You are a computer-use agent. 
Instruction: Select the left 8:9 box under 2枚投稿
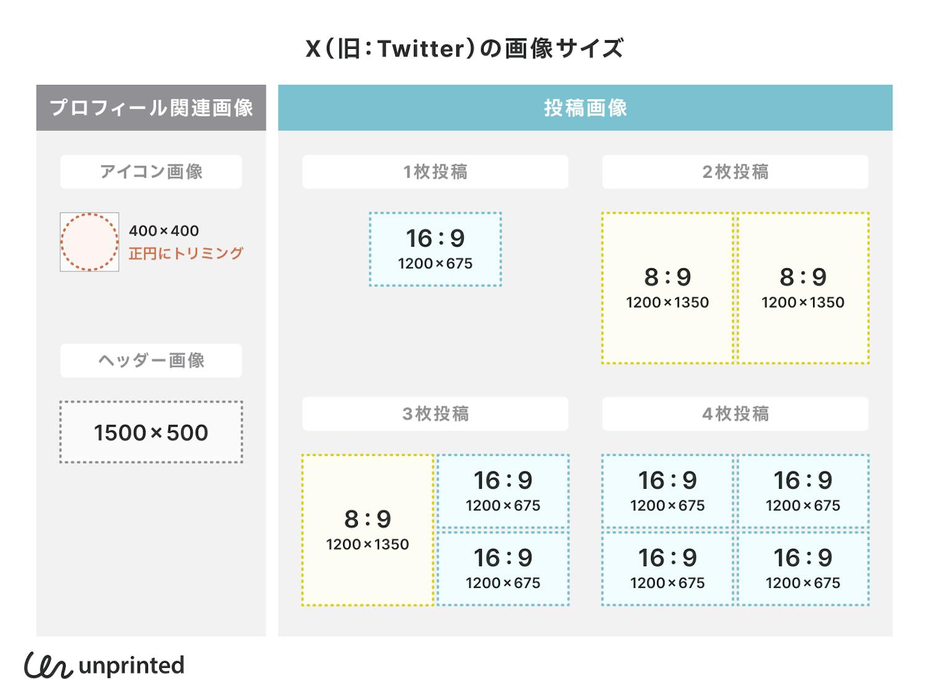click(667, 288)
